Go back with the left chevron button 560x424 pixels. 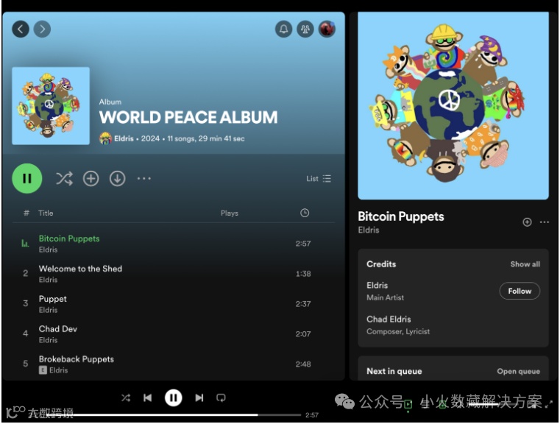pos(21,29)
